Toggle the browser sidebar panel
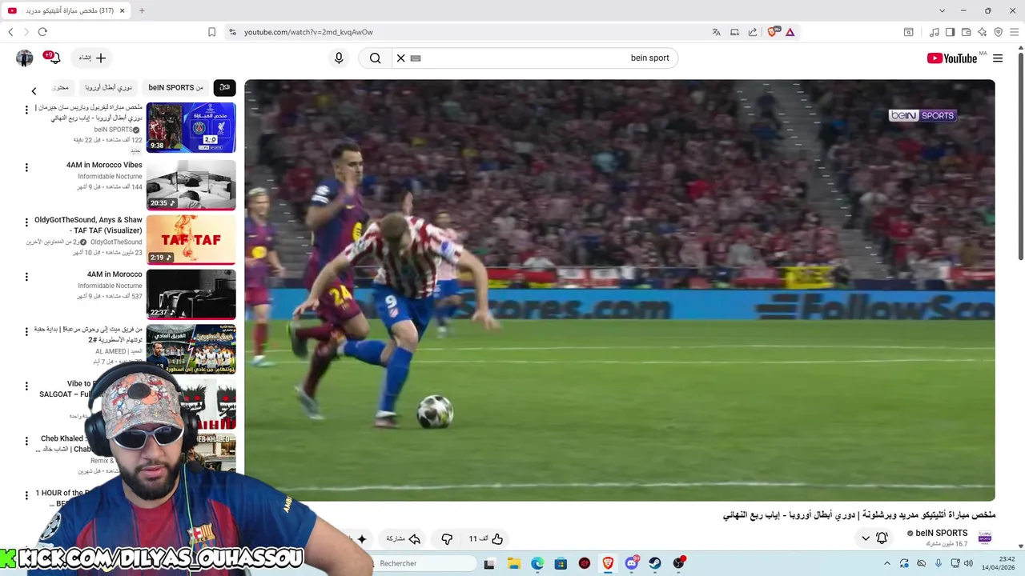This screenshot has width=1025, height=576. pos(950,32)
